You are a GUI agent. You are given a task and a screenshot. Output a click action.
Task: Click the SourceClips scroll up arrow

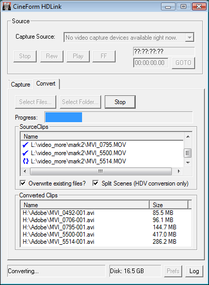(x=188, y=137)
